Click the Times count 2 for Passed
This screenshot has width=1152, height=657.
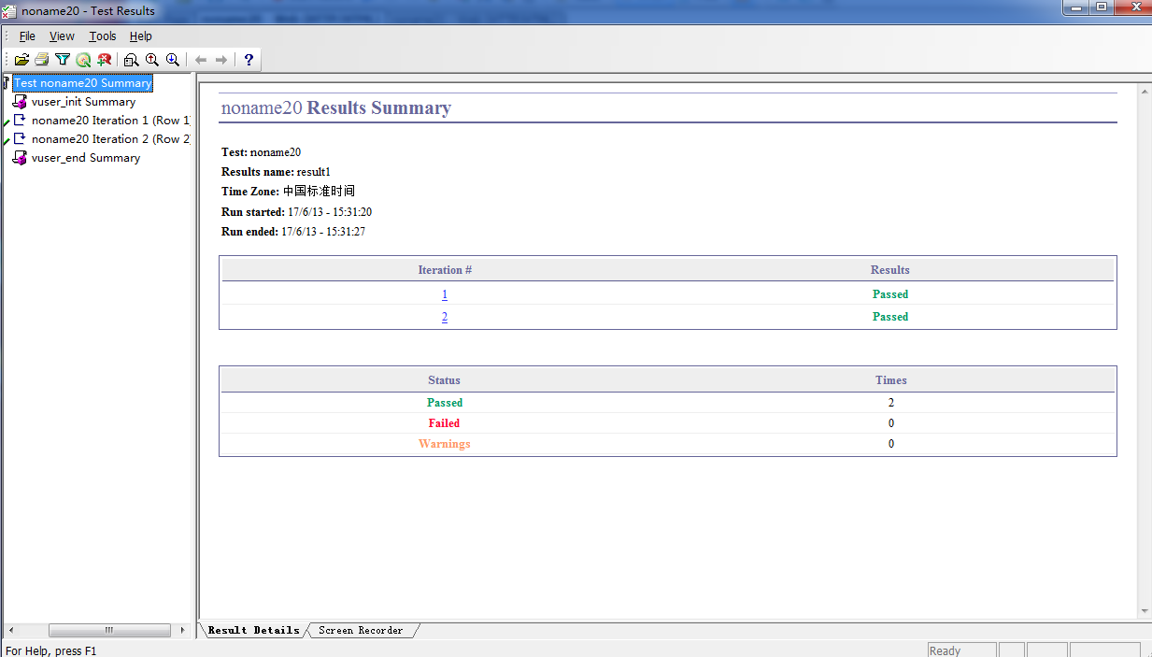(x=891, y=403)
